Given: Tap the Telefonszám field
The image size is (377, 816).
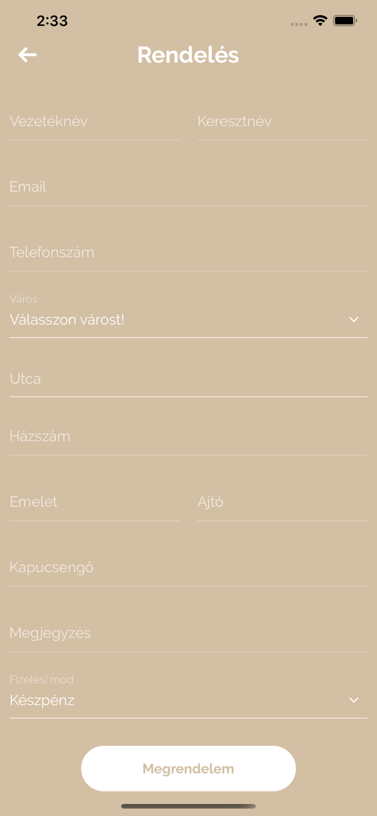Looking at the screenshot, I should pos(188,252).
